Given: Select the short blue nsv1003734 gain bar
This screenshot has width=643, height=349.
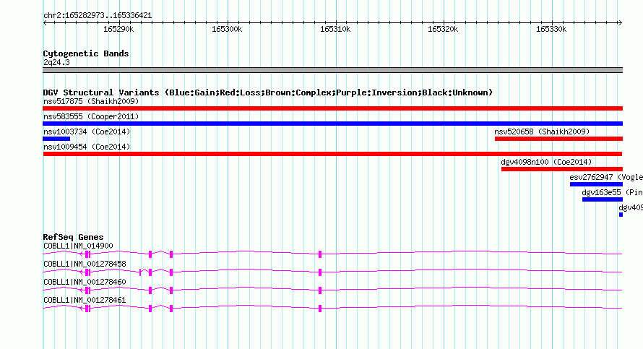Looking at the screenshot, I should [x=56, y=139].
